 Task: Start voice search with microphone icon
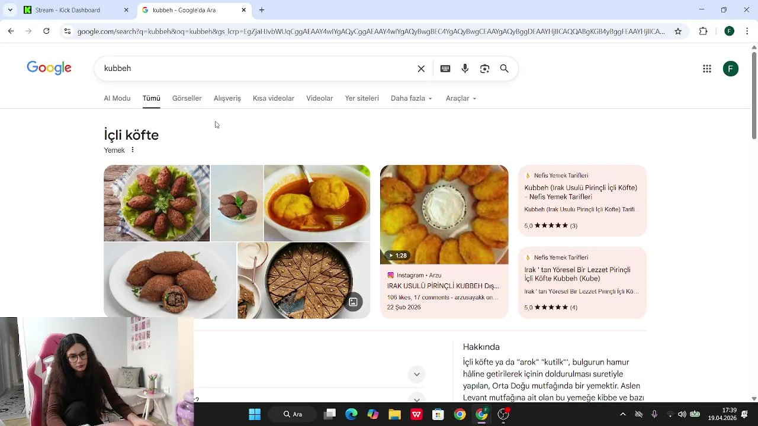(x=465, y=69)
